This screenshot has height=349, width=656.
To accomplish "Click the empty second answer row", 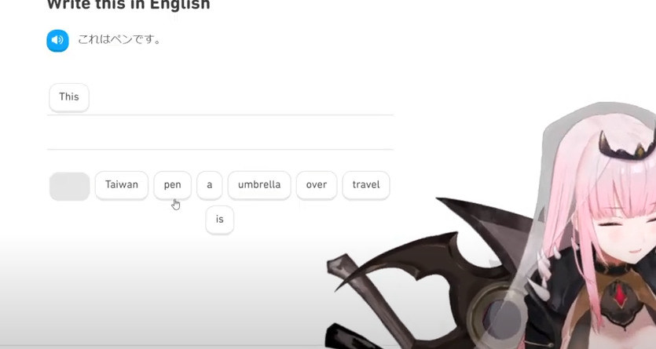I will 220,133.
